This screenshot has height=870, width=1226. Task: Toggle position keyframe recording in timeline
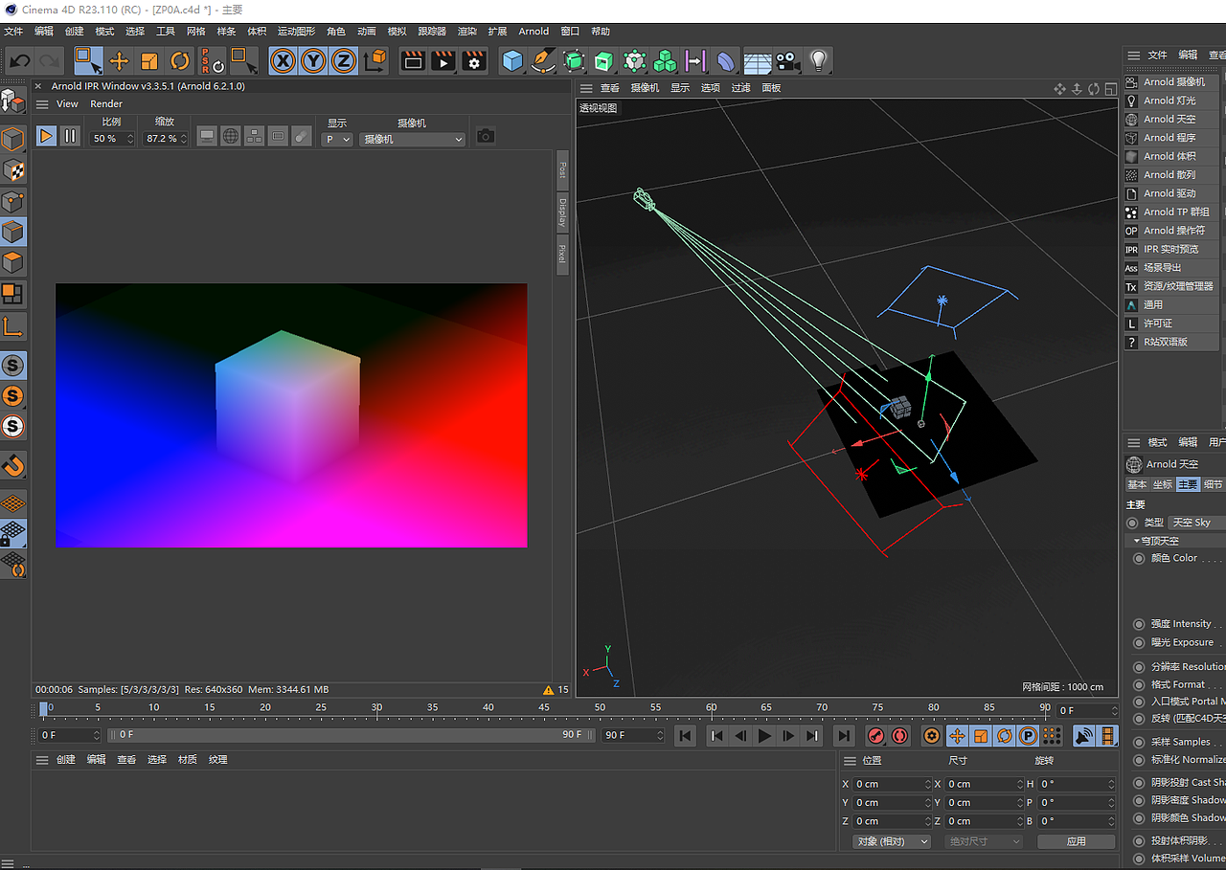[957, 736]
